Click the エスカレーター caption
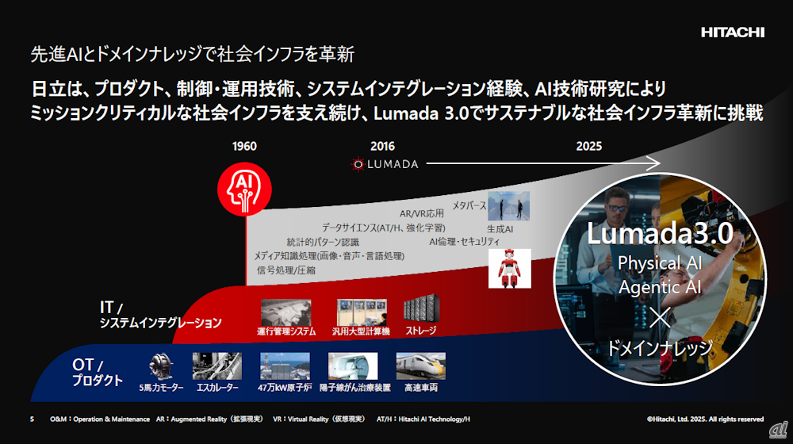 (x=217, y=388)
